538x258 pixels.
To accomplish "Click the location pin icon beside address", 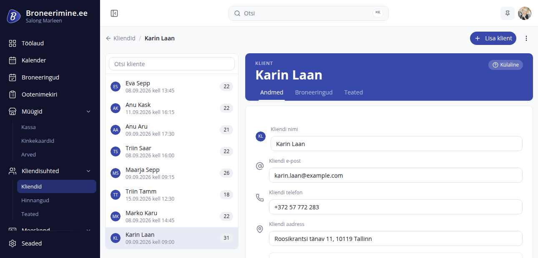I will pyautogui.click(x=260, y=229).
